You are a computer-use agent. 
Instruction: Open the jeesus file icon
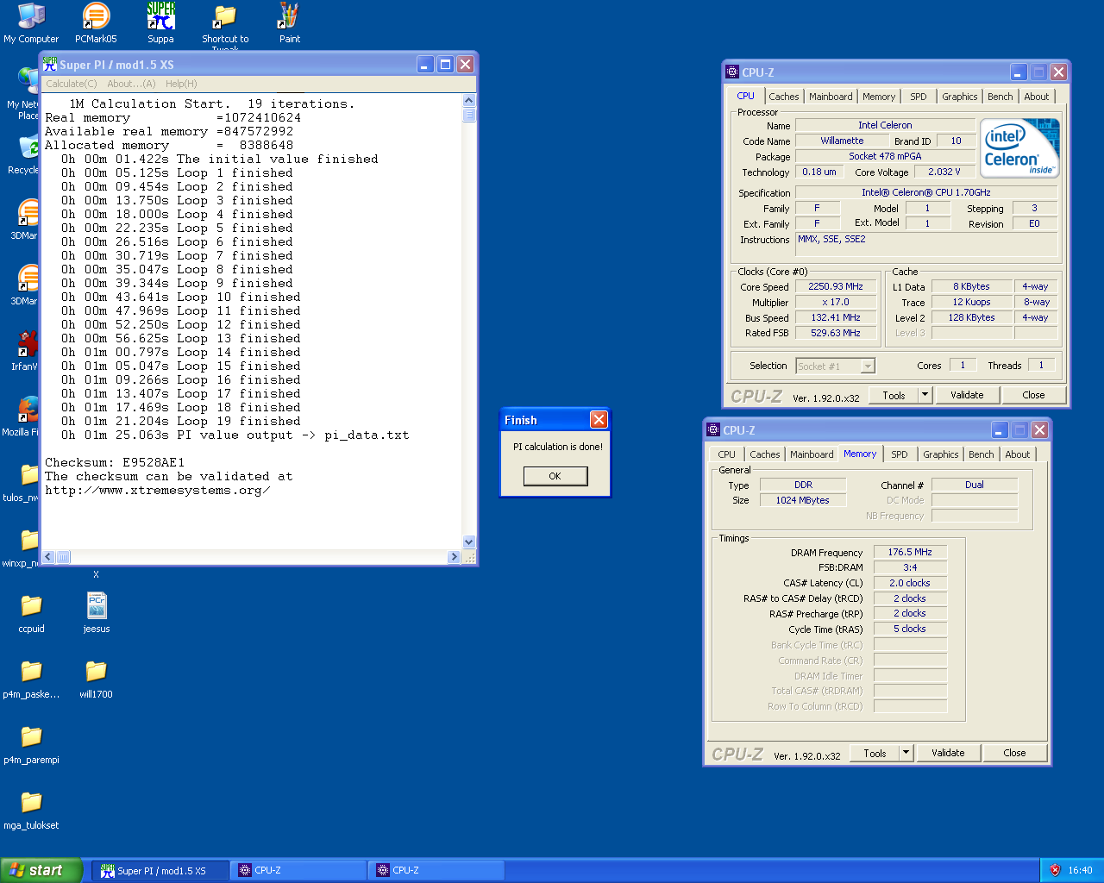coord(96,613)
